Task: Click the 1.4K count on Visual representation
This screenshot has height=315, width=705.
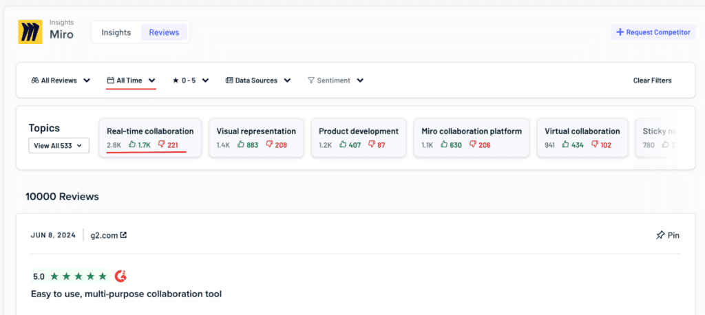Action: point(224,144)
